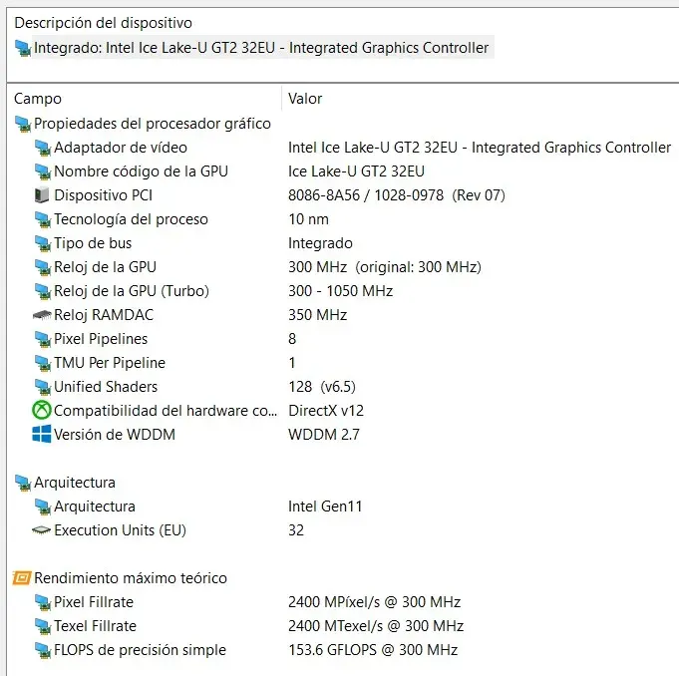Click the 300 - 1050 MHz turbo value

[340, 291]
